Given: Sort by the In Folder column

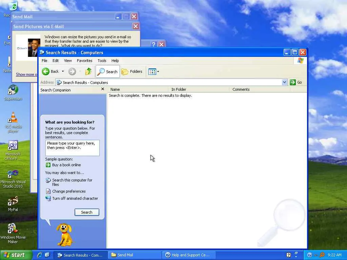Looking at the screenshot, I should (x=199, y=89).
